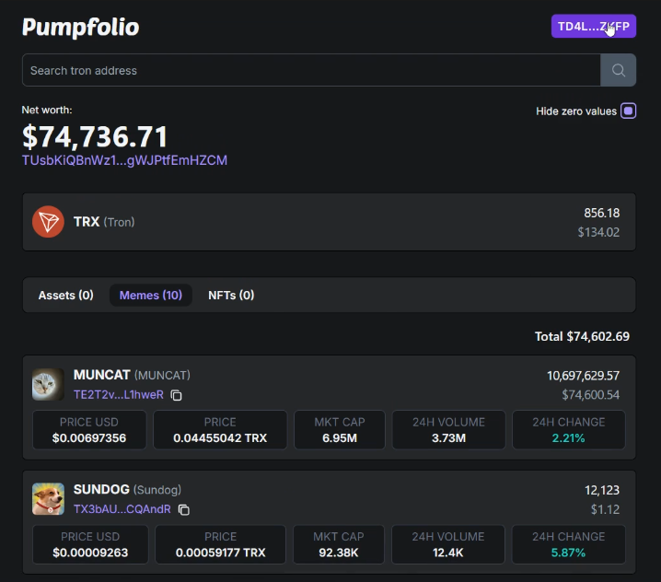This screenshot has height=582, width=661.
Task: Open MUNCAT contract link TE2T2v...L1hweR
Action: point(119,395)
